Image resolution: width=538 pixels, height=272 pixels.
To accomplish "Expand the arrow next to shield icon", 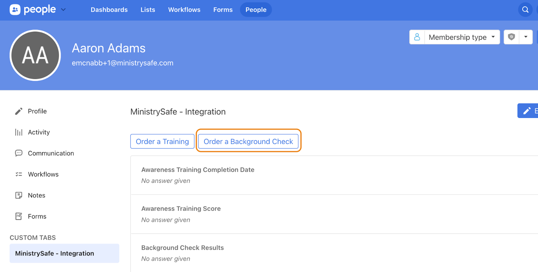I will tap(526, 37).
